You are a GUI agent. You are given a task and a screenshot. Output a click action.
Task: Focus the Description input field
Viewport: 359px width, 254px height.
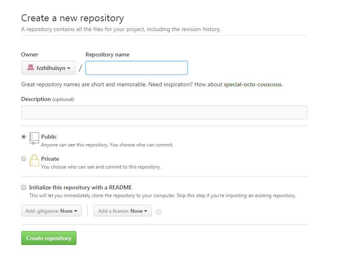pos(164,112)
